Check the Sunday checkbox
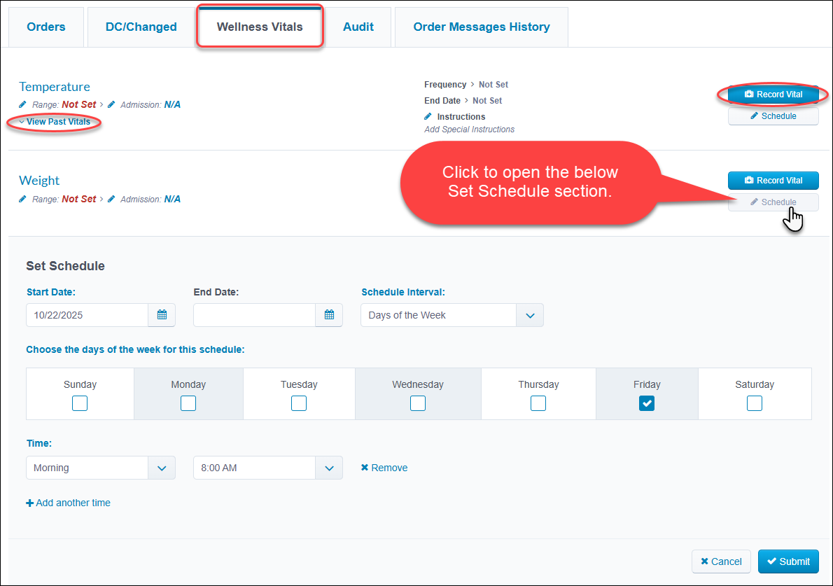Image resolution: width=833 pixels, height=586 pixels. (80, 403)
